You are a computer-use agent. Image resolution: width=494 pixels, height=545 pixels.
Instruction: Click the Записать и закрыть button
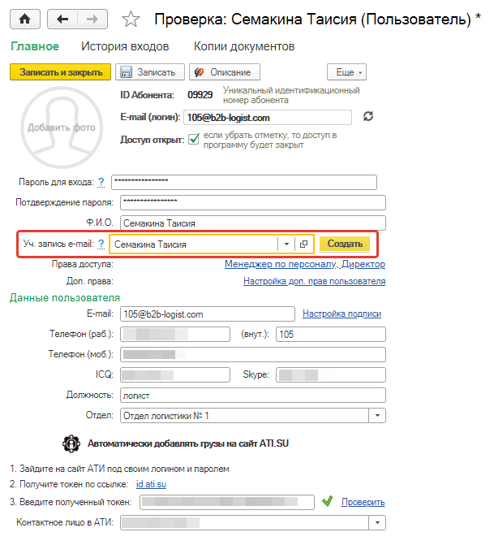pos(60,72)
